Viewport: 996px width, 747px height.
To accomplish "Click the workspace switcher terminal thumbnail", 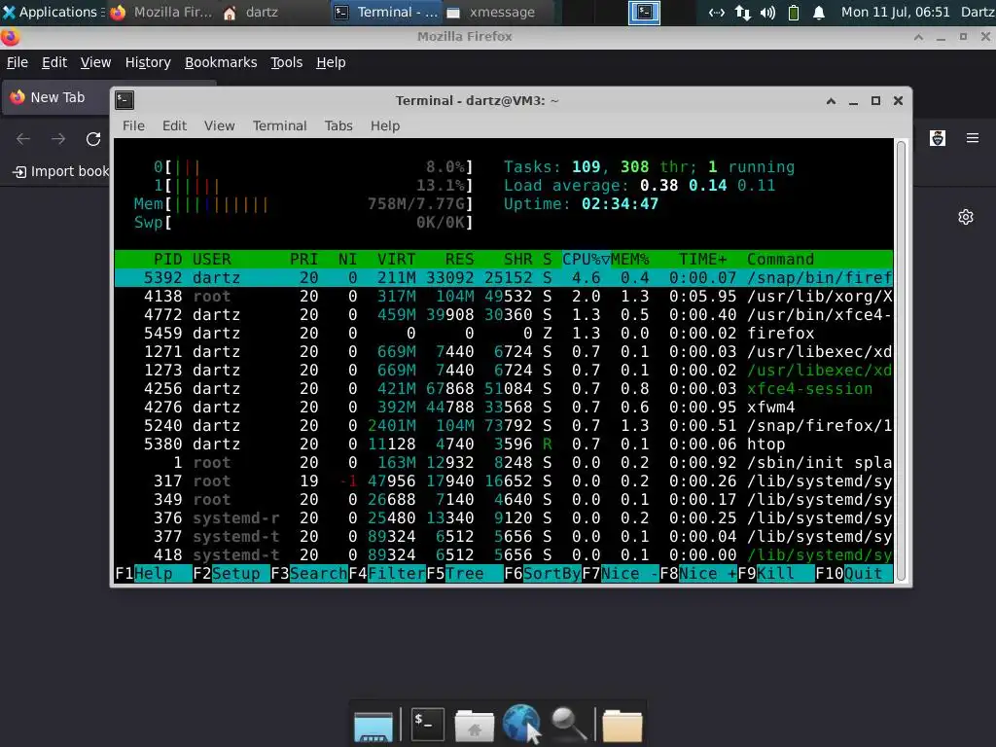I will (644, 12).
